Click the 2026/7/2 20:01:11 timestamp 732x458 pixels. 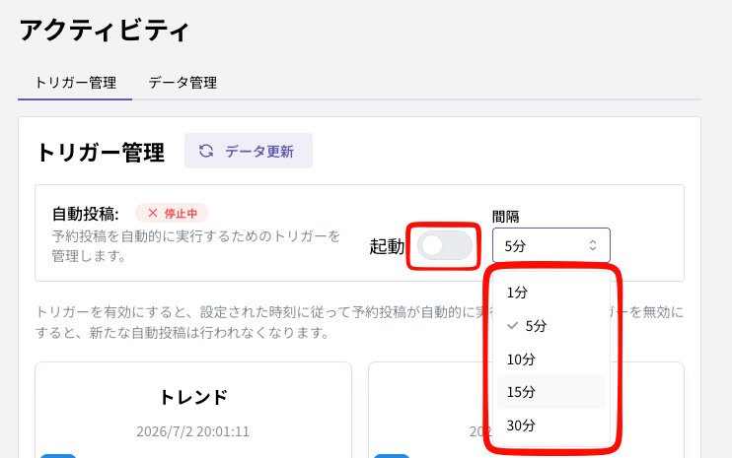pos(192,431)
